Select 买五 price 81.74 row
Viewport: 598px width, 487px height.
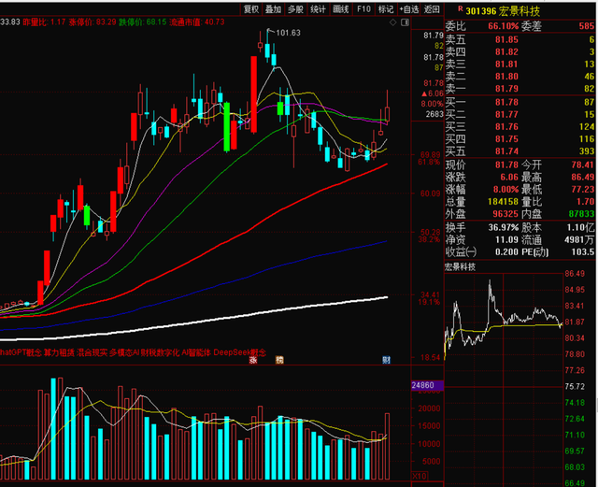(x=520, y=150)
